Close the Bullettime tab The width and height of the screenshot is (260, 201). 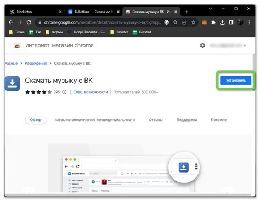118,12
